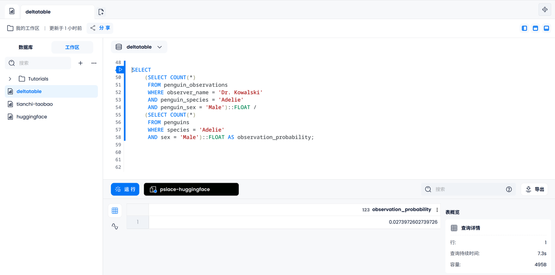Select row number 1 in results

(x=137, y=222)
